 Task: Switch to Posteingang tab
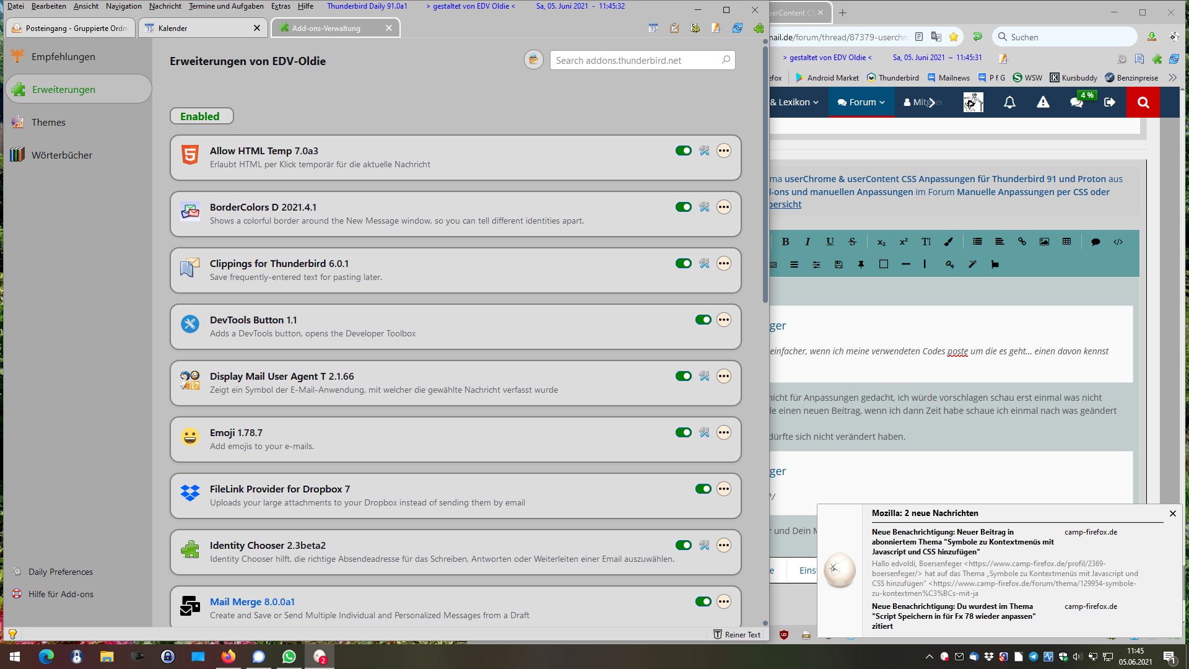pyautogui.click(x=70, y=28)
